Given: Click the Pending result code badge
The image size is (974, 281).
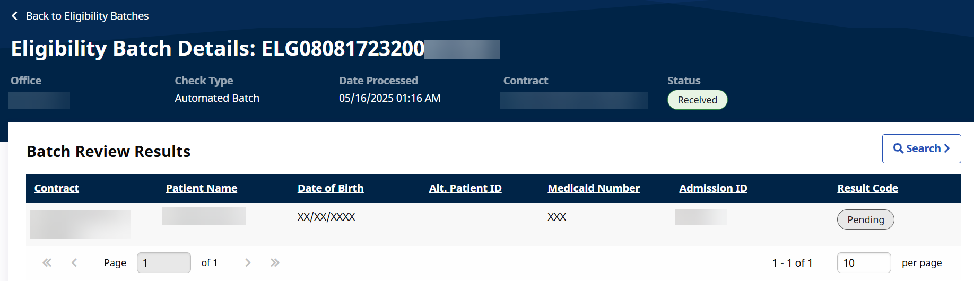Looking at the screenshot, I should pyautogui.click(x=865, y=219).
